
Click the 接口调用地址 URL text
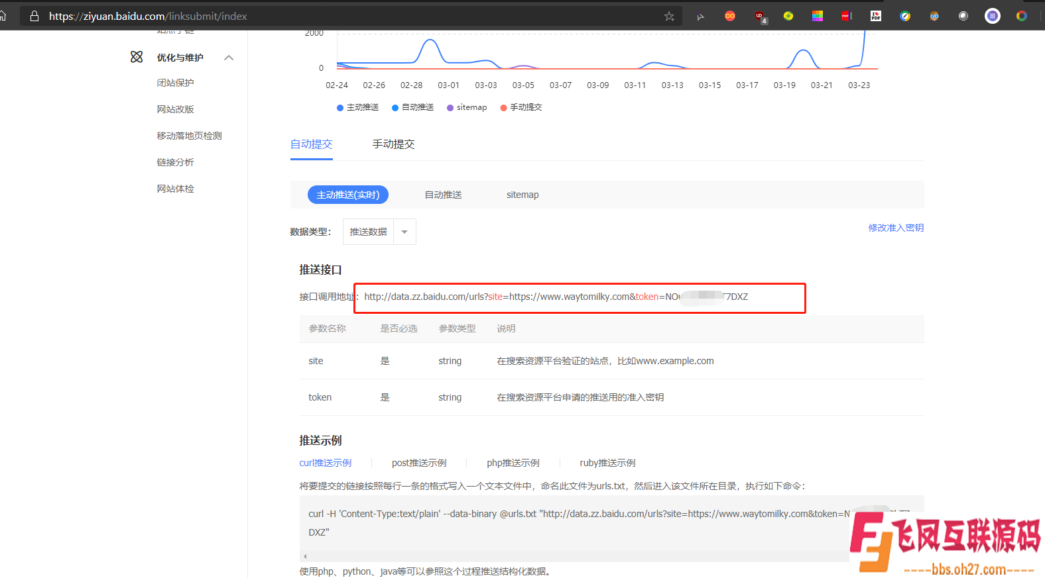(x=556, y=297)
